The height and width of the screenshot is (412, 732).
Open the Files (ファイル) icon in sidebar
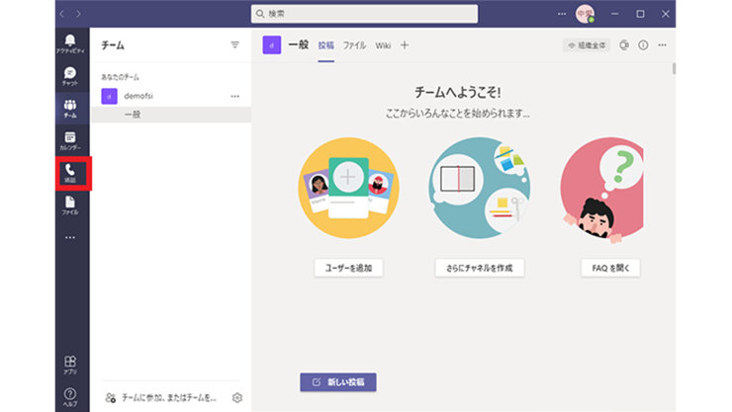[x=70, y=205]
